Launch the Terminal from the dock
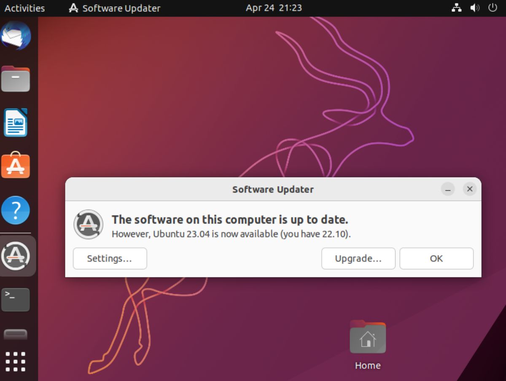506x381 pixels. (16, 299)
